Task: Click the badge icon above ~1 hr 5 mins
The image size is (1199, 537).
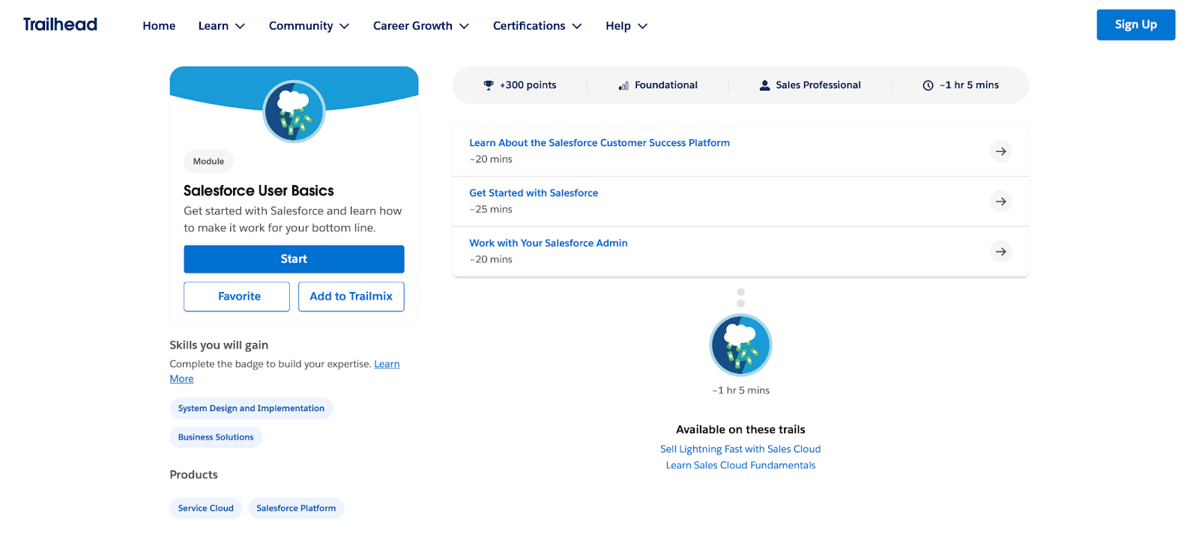Action: point(740,345)
